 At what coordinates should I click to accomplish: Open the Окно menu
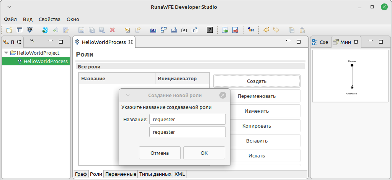point(73,19)
